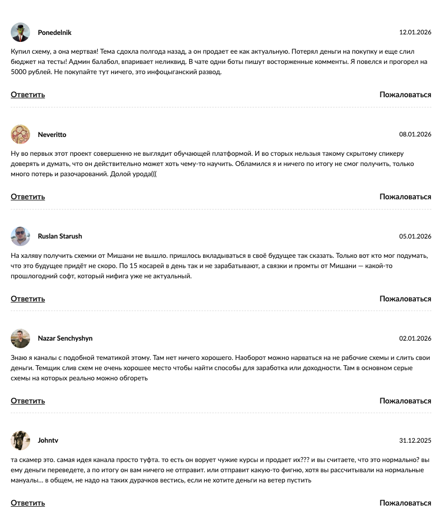Click Ponedelnik's avatar picture

pos(20,32)
